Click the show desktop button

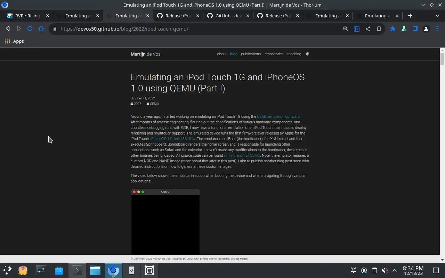coord(436,270)
